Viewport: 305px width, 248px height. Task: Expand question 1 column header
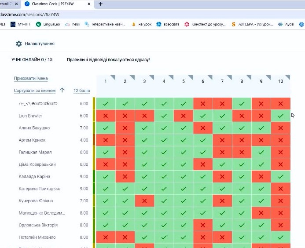pos(106,81)
